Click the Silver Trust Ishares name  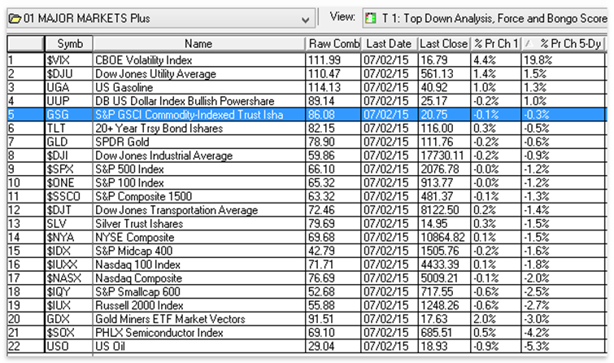(139, 224)
